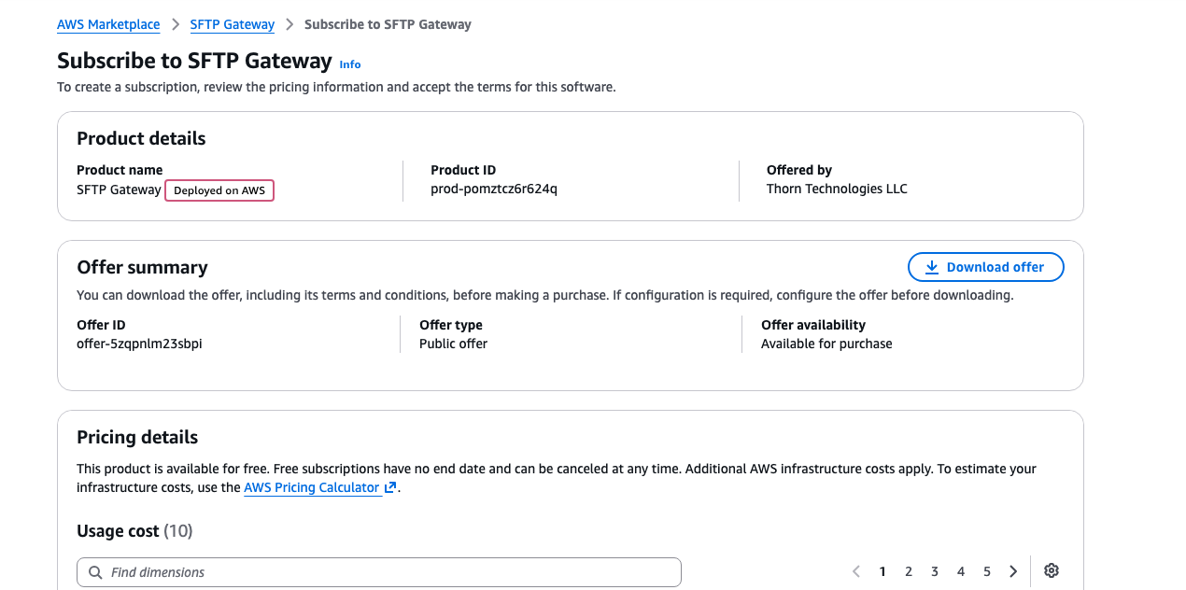Navigate to AWS Marketplace breadcrumb
The height and width of the screenshot is (590, 1186).
point(108,24)
